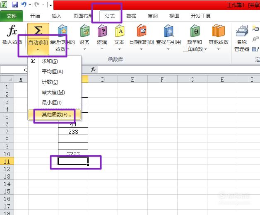
Task: Expand the Text (文本) dropdown arrow
Action: pyautogui.click(x=119, y=49)
